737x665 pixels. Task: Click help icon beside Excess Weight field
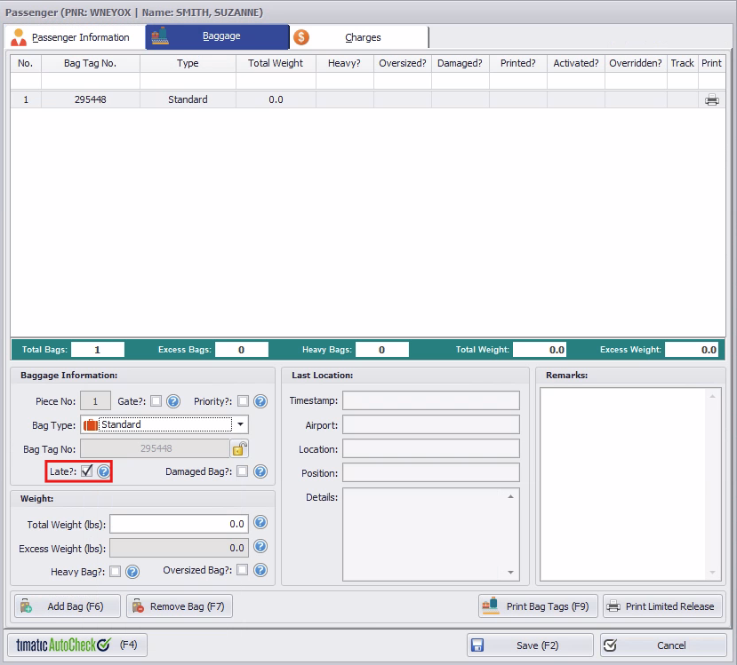tap(260, 546)
